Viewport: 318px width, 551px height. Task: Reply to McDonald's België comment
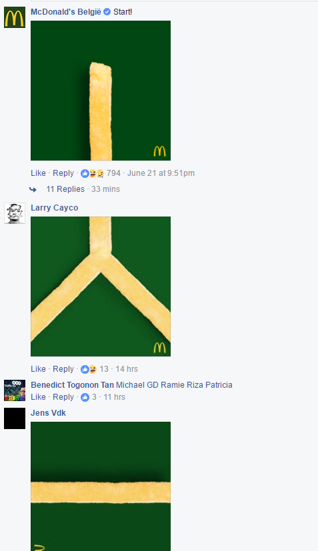pyautogui.click(x=63, y=173)
